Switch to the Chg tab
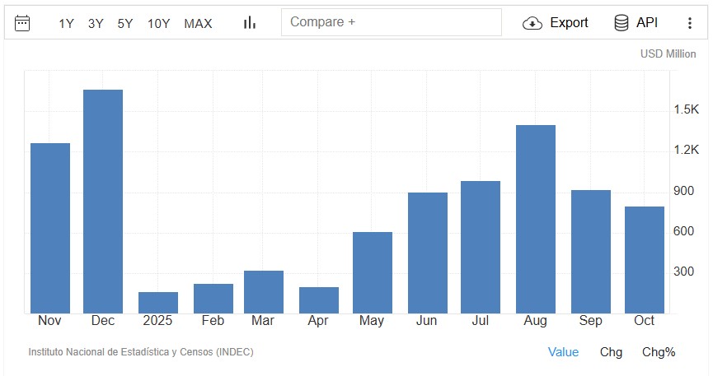Image resolution: width=713 pixels, height=376 pixels. 611,352
